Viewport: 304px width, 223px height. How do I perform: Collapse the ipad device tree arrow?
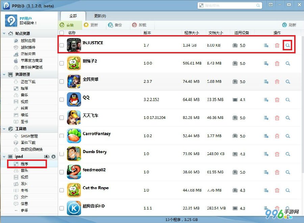(4, 156)
